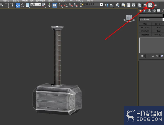Apply the UVW 展开 modifier button
The width and height of the screenshot is (164, 125).
click(158, 35)
